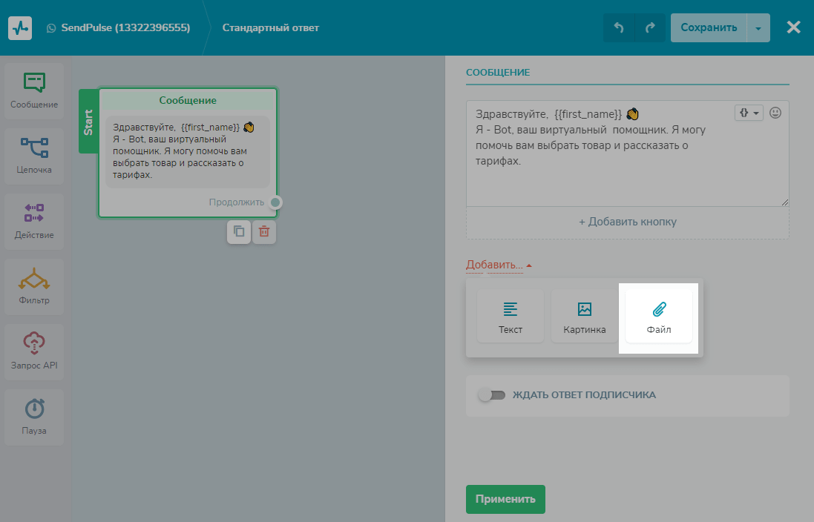Add a Запрос API block
The image size is (814, 522).
coord(34,352)
